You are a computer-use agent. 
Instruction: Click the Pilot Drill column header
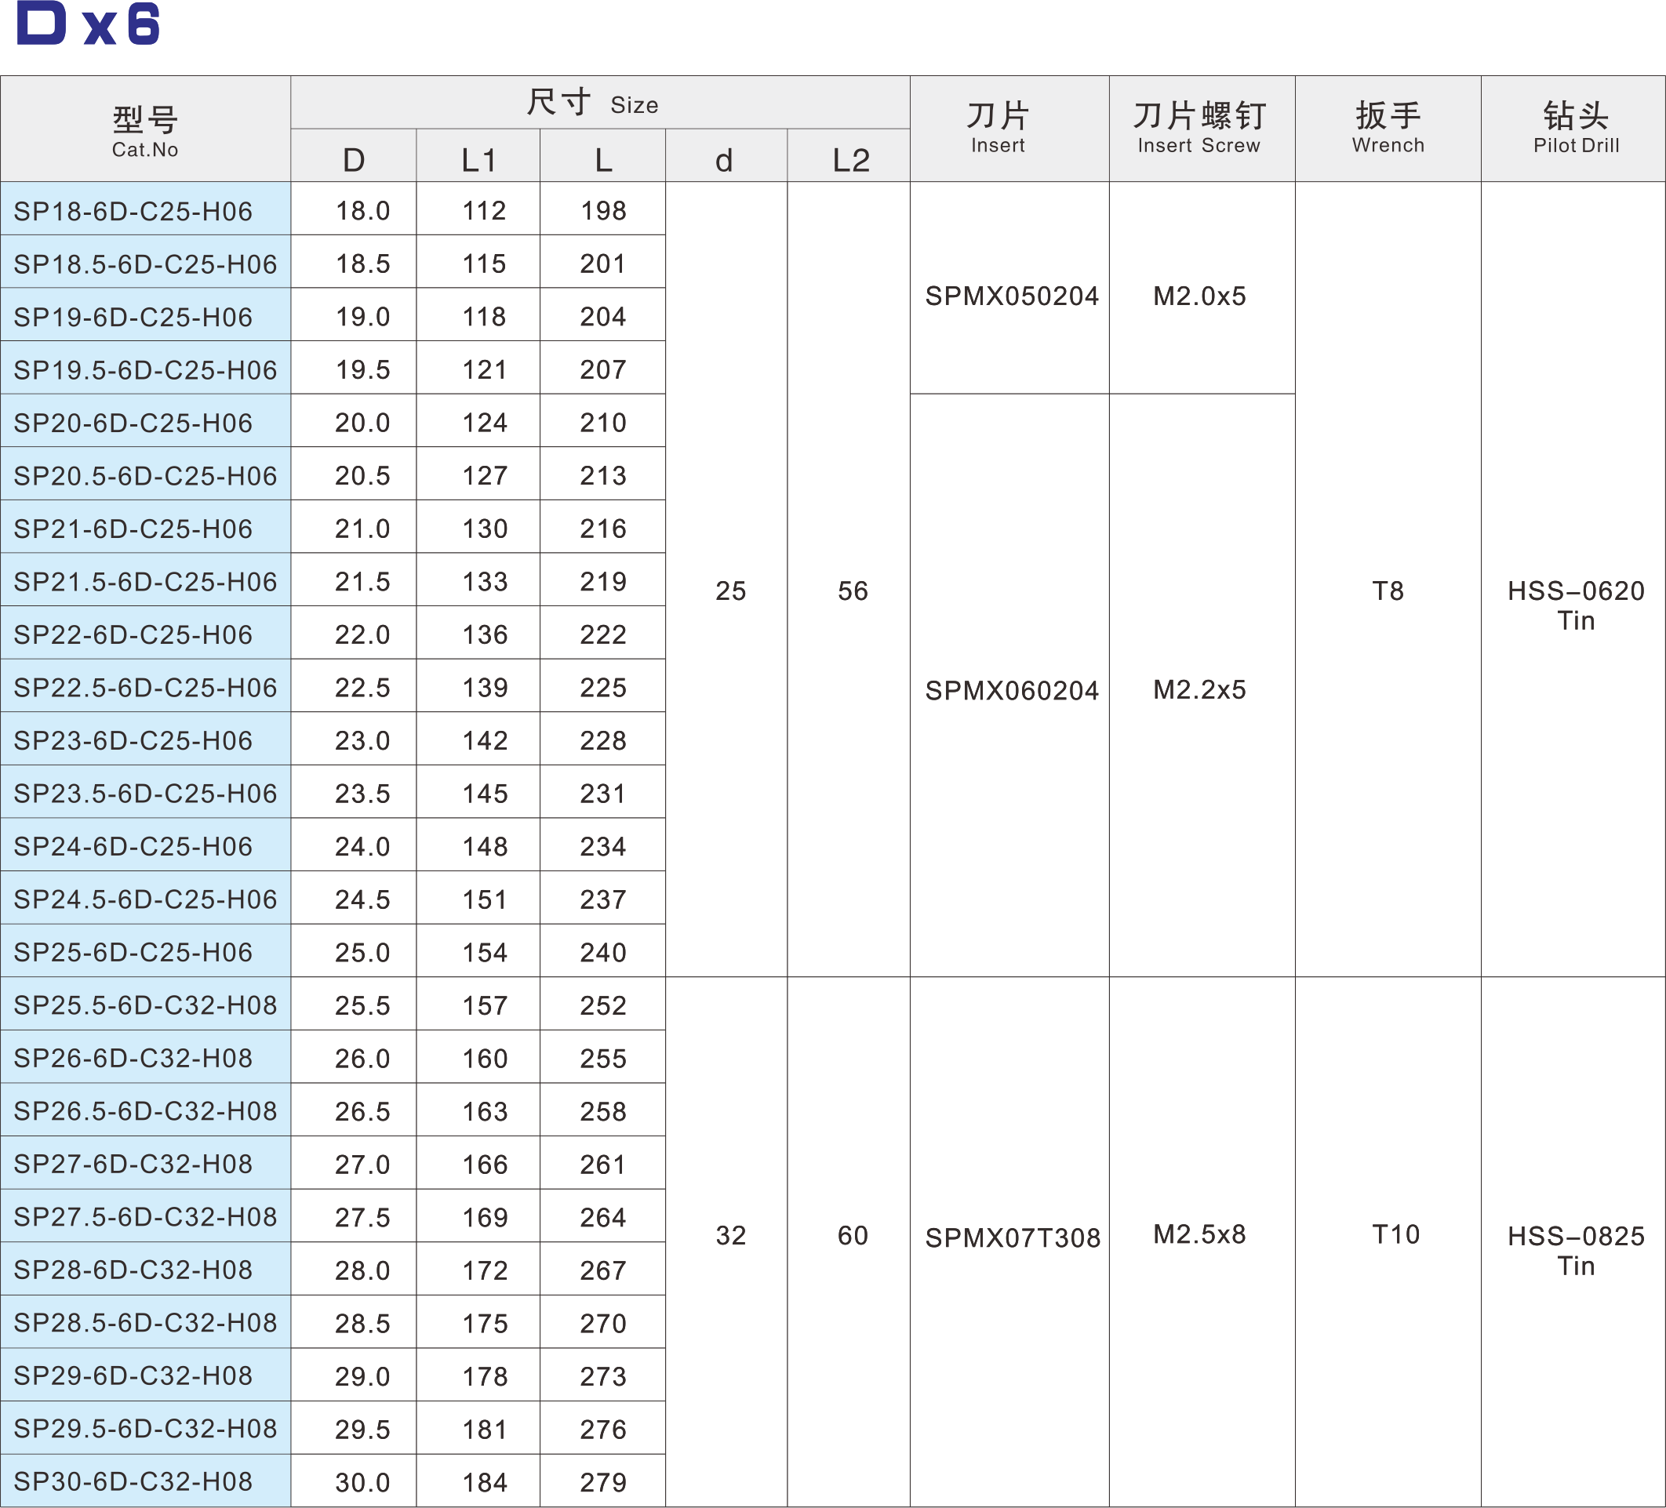[x=1573, y=129]
